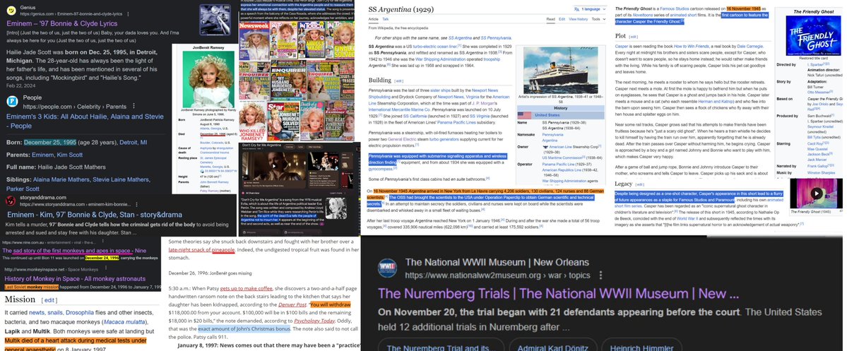
Task: Select the Edit tab on SS Argentina page
Action: click(x=562, y=19)
